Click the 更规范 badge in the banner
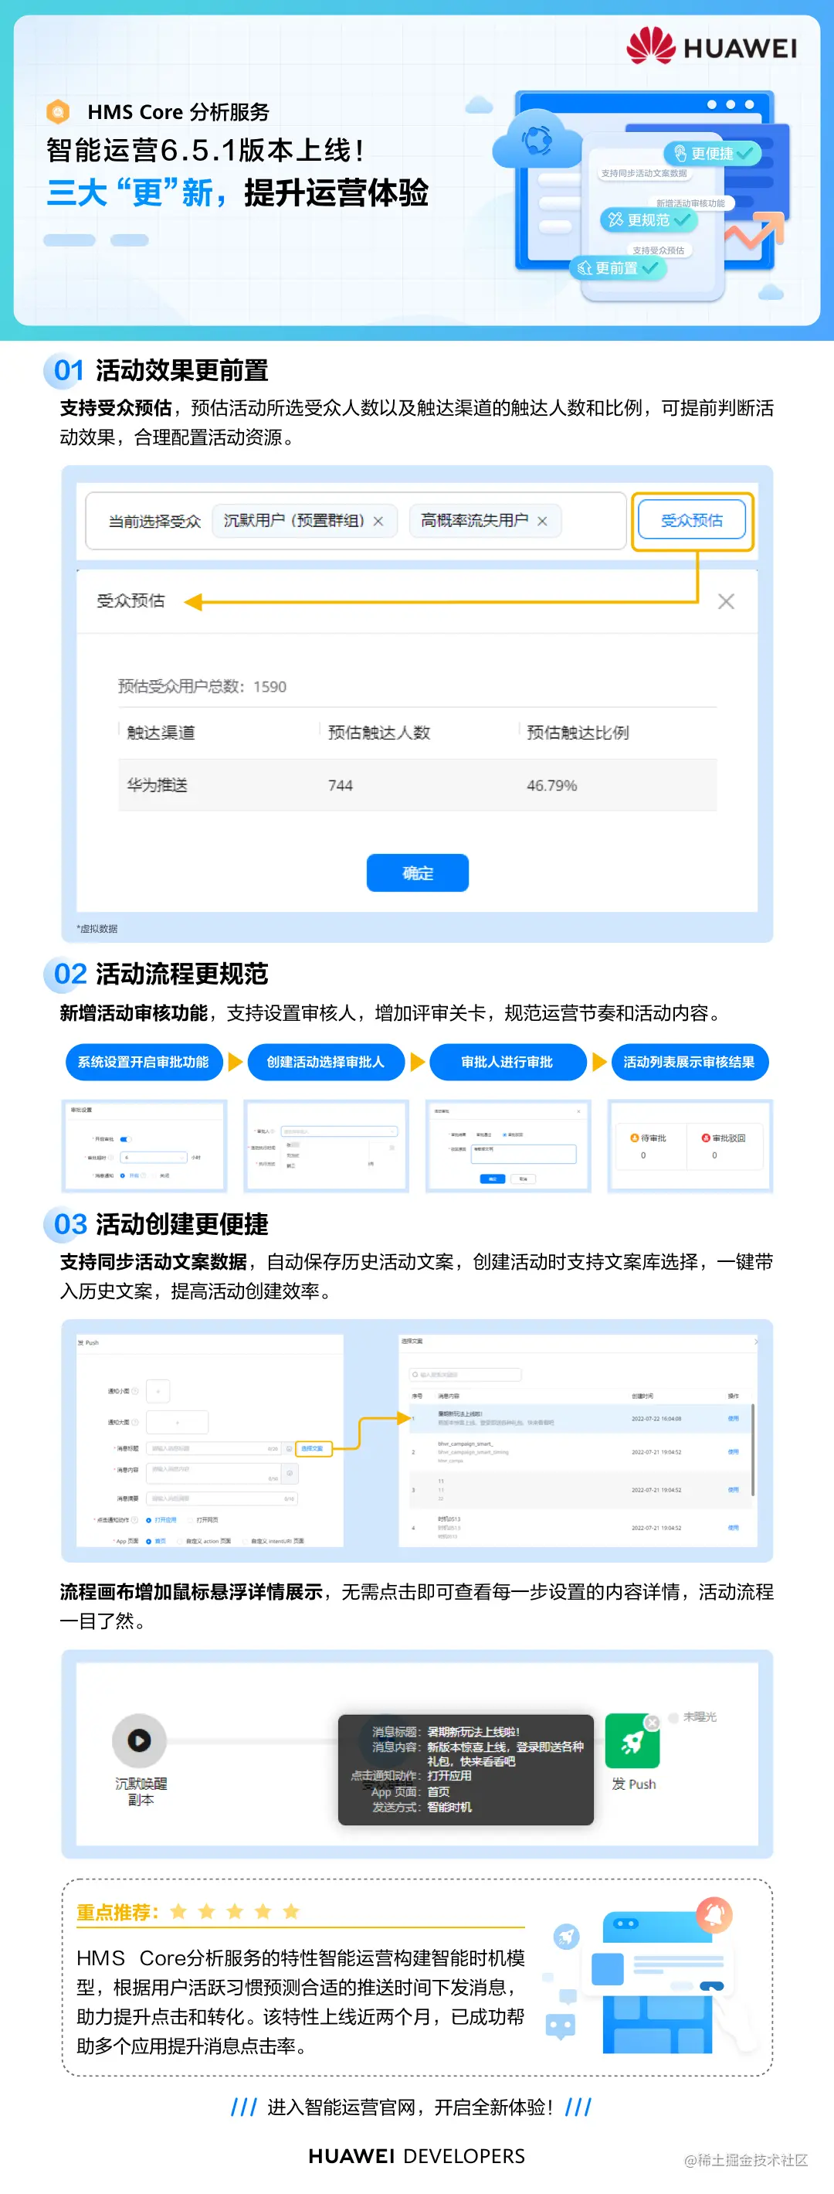This screenshot has height=2194, width=834. (649, 219)
